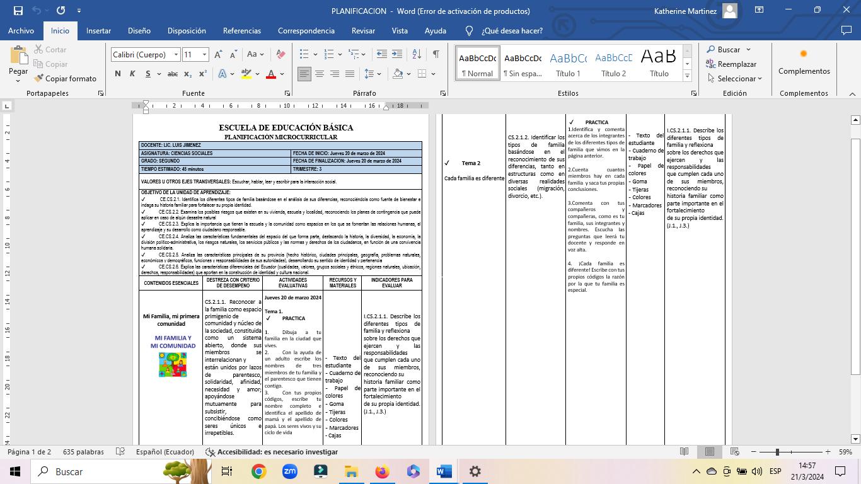Click Reemplazar button

click(731, 64)
